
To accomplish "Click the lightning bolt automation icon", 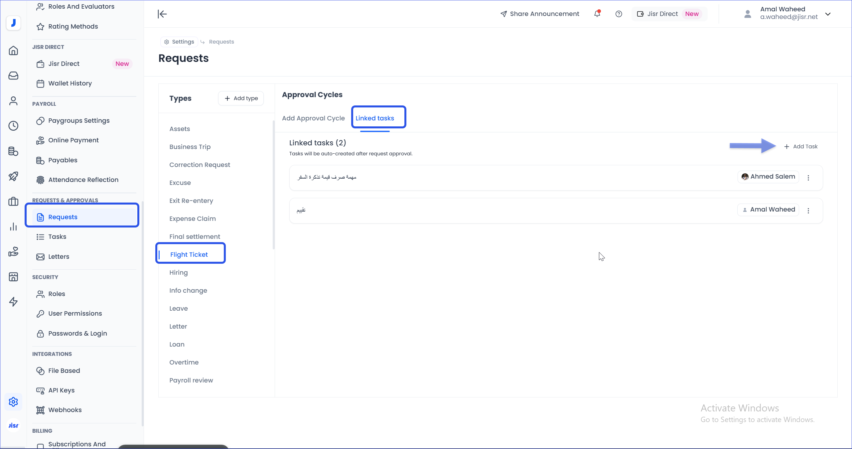I will tap(13, 302).
